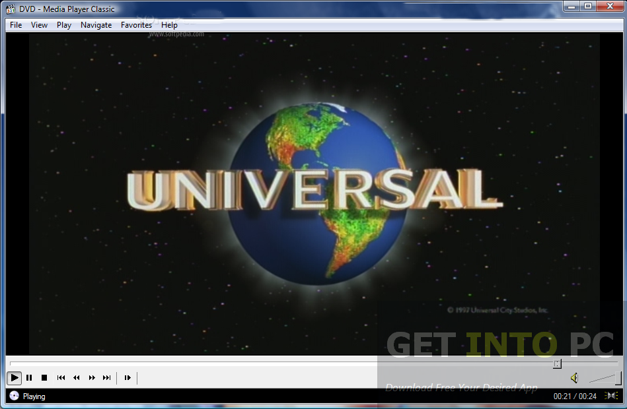Image resolution: width=627 pixels, height=409 pixels.
Task: Skip to previous chapter
Action: tap(61, 378)
